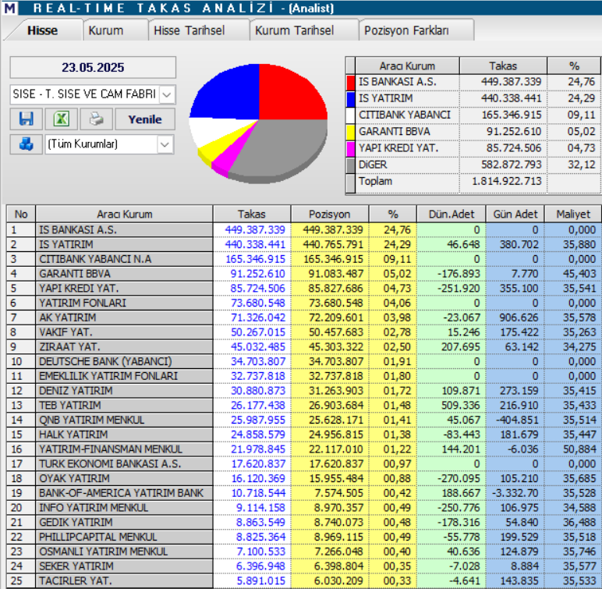Viewport: 602px width, 589px height.
Task: Click the blue IS YATIRIM legend swatch
Action: tap(351, 99)
